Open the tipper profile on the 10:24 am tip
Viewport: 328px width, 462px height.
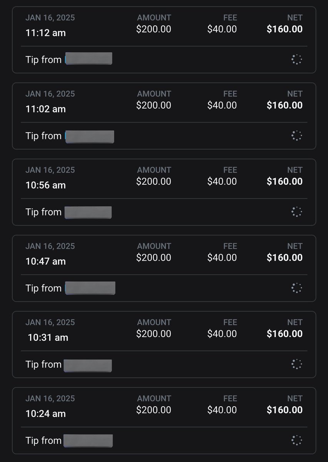[x=88, y=441]
